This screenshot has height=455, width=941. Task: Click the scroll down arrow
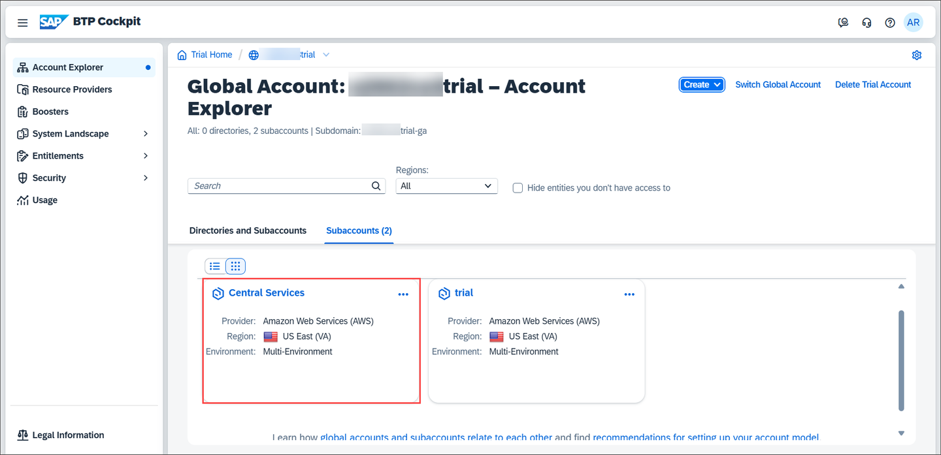click(x=901, y=433)
